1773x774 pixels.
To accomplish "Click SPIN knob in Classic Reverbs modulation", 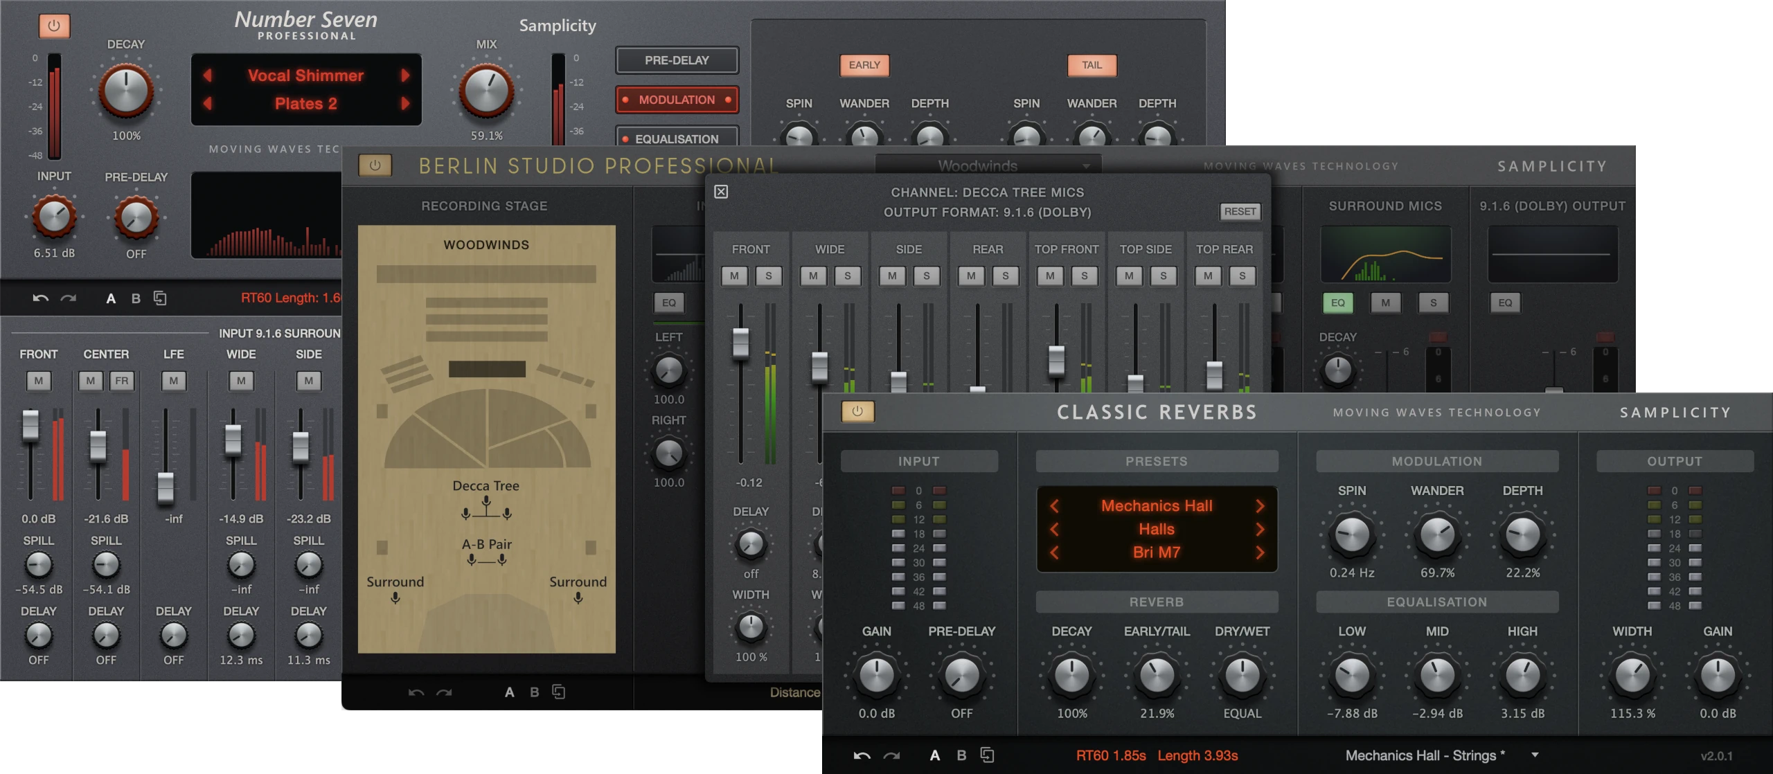I will click(1351, 534).
